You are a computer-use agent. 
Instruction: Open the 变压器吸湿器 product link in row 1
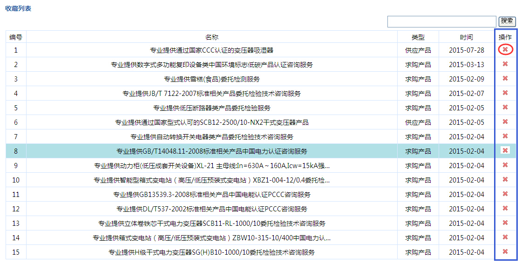(x=211, y=50)
